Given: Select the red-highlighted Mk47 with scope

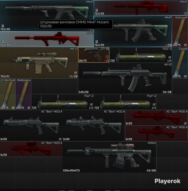Looking at the screenshot, I should [141, 8].
